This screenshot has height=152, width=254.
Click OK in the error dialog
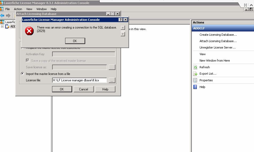75,41
